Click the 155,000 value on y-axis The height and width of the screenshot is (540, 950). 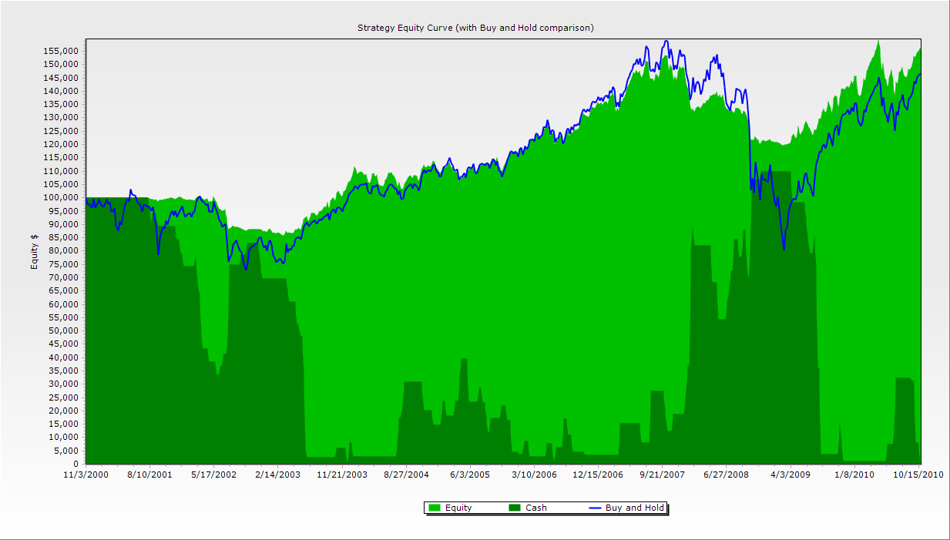(60, 51)
